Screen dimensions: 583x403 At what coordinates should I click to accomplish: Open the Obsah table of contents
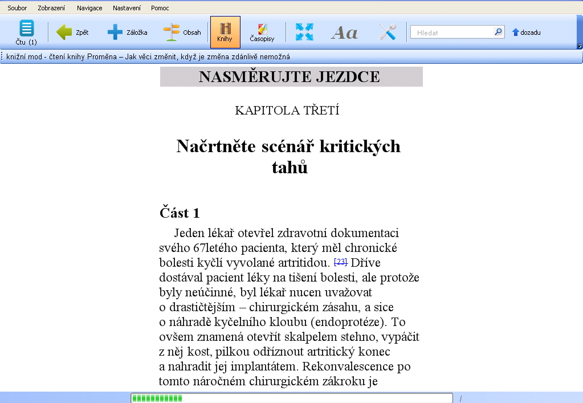tap(182, 32)
